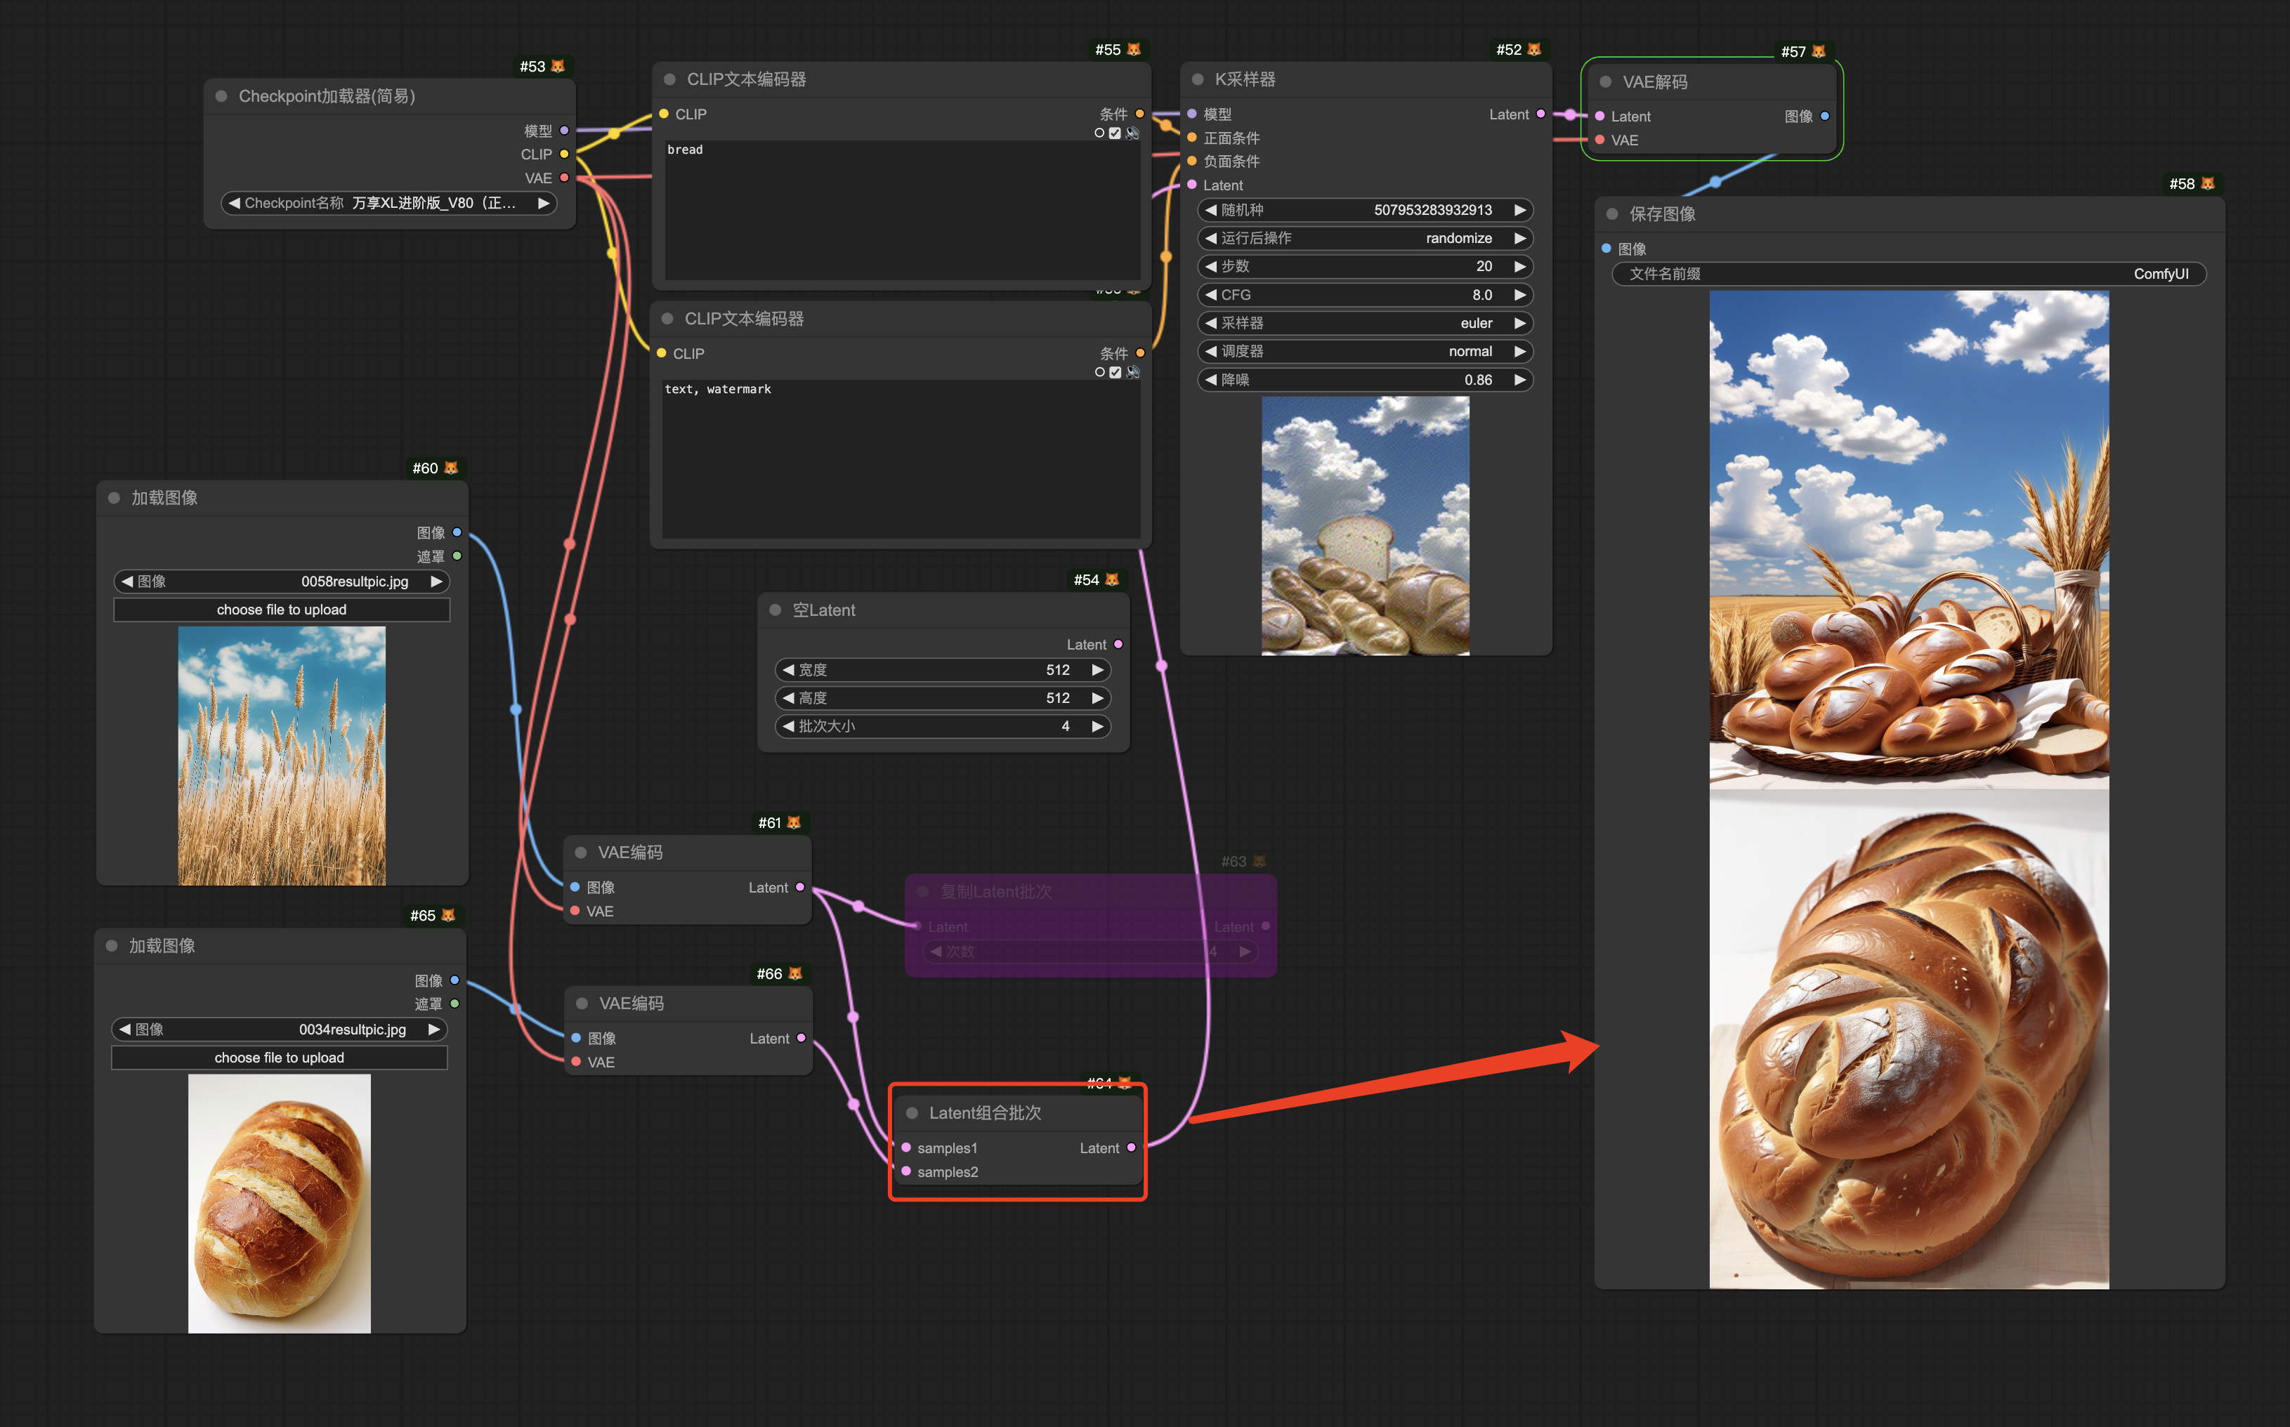The height and width of the screenshot is (1427, 2290).
Task: Click fox badge beside #58 label
Action: click(x=2208, y=184)
